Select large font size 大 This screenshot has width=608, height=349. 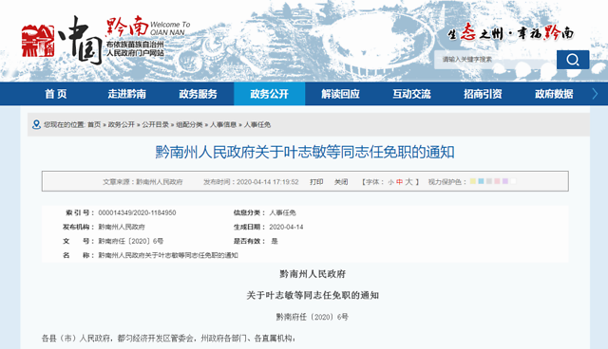click(x=408, y=182)
